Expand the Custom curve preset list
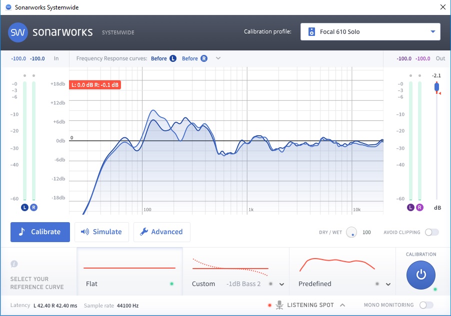This screenshot has height=316, width=451. click(281, 284)
